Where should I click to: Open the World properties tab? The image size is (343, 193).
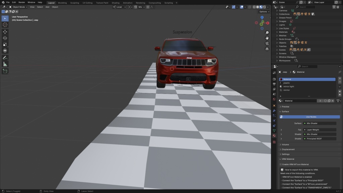coord(274,99)
